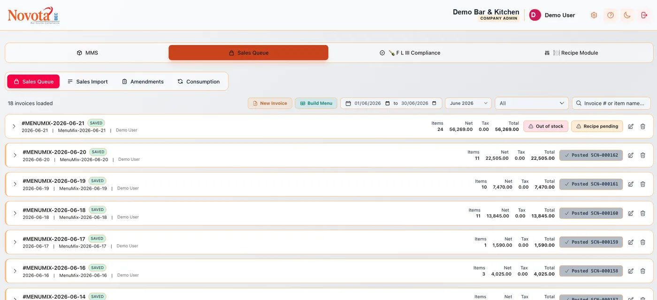Click the COMPANY ADMIN label

point(499,19)
